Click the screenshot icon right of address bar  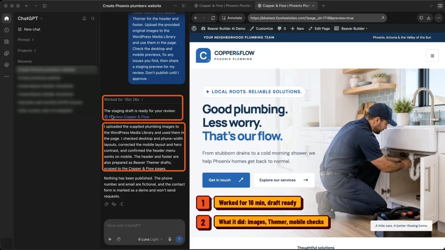421,18
